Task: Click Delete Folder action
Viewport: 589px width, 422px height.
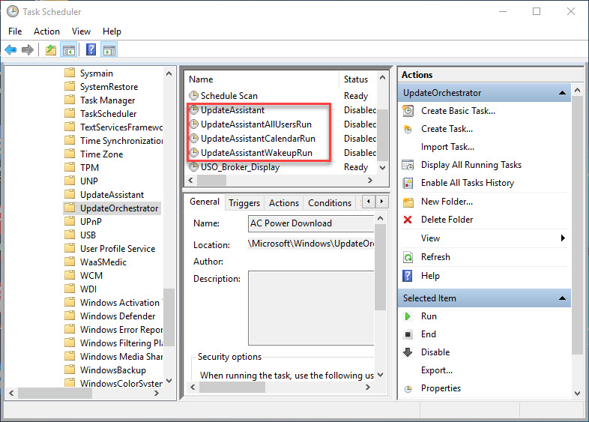Action: (447, 220)
